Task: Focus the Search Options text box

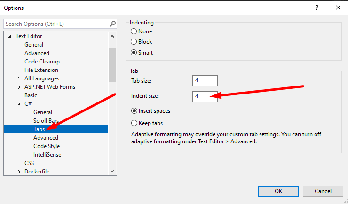Action: (55, 24)
